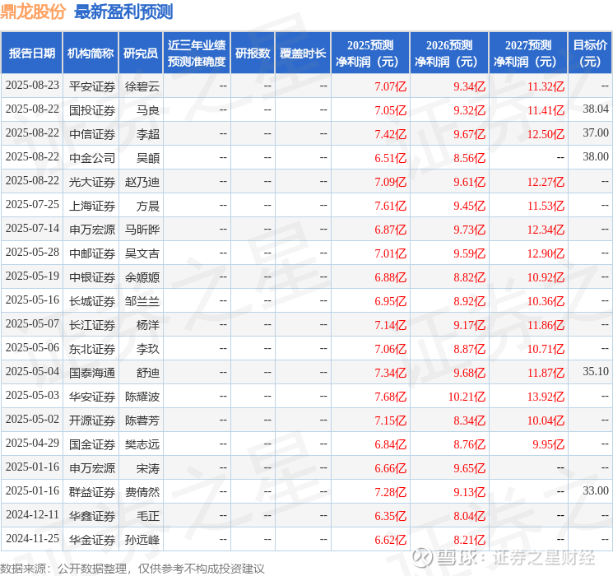Click the date 2024-11-25
Viewport: 613px width, 576px height.
[32, 538]
